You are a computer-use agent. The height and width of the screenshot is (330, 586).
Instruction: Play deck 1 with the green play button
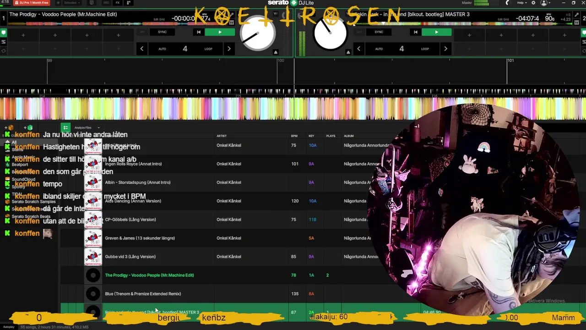click(x=220, y=32)
